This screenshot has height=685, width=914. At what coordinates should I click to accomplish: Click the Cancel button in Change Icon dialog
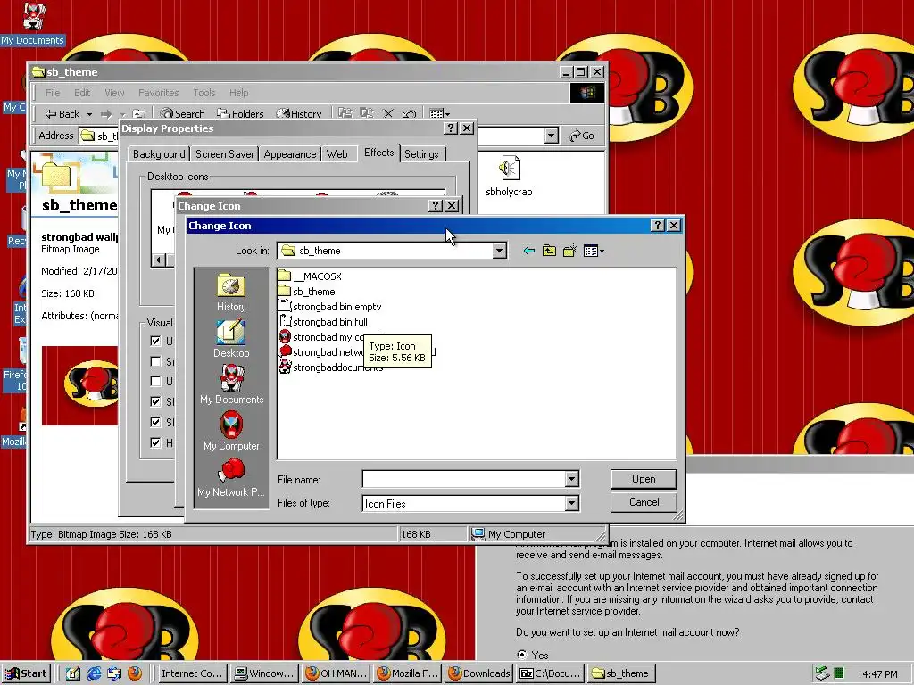[644, 502]
